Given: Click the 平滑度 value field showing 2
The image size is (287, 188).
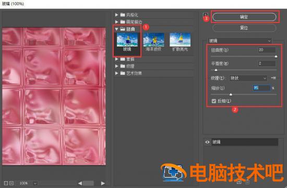Looking at the screenshot, I should 267,64.
